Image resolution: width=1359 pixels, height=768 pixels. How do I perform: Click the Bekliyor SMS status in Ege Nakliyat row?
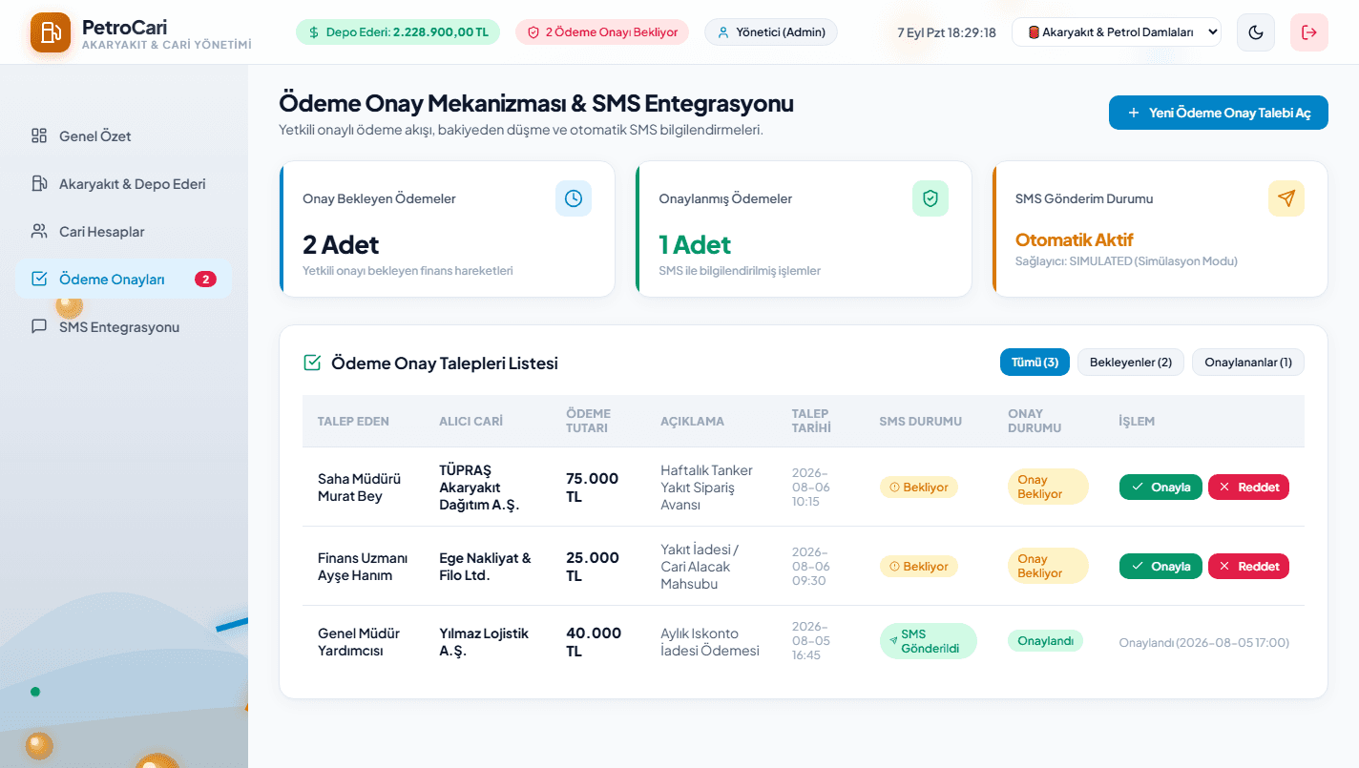pos(918,567)
